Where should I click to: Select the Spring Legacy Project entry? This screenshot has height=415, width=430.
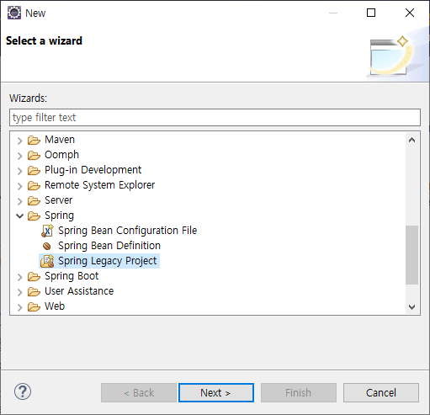tap(108, 261)
